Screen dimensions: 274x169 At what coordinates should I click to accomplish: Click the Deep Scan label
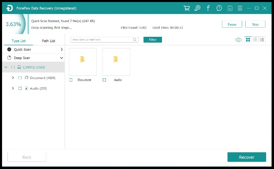click(22, 58)
